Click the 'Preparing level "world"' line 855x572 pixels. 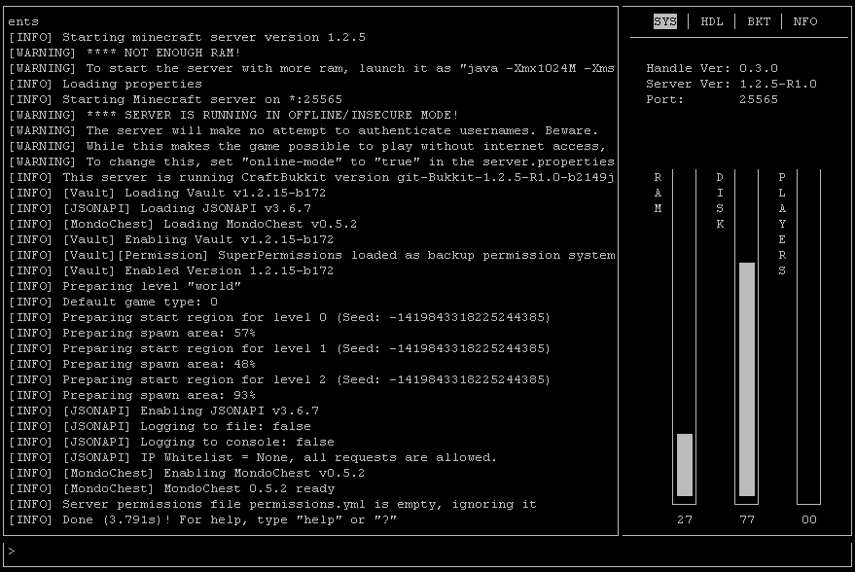(x=125, y=286)
